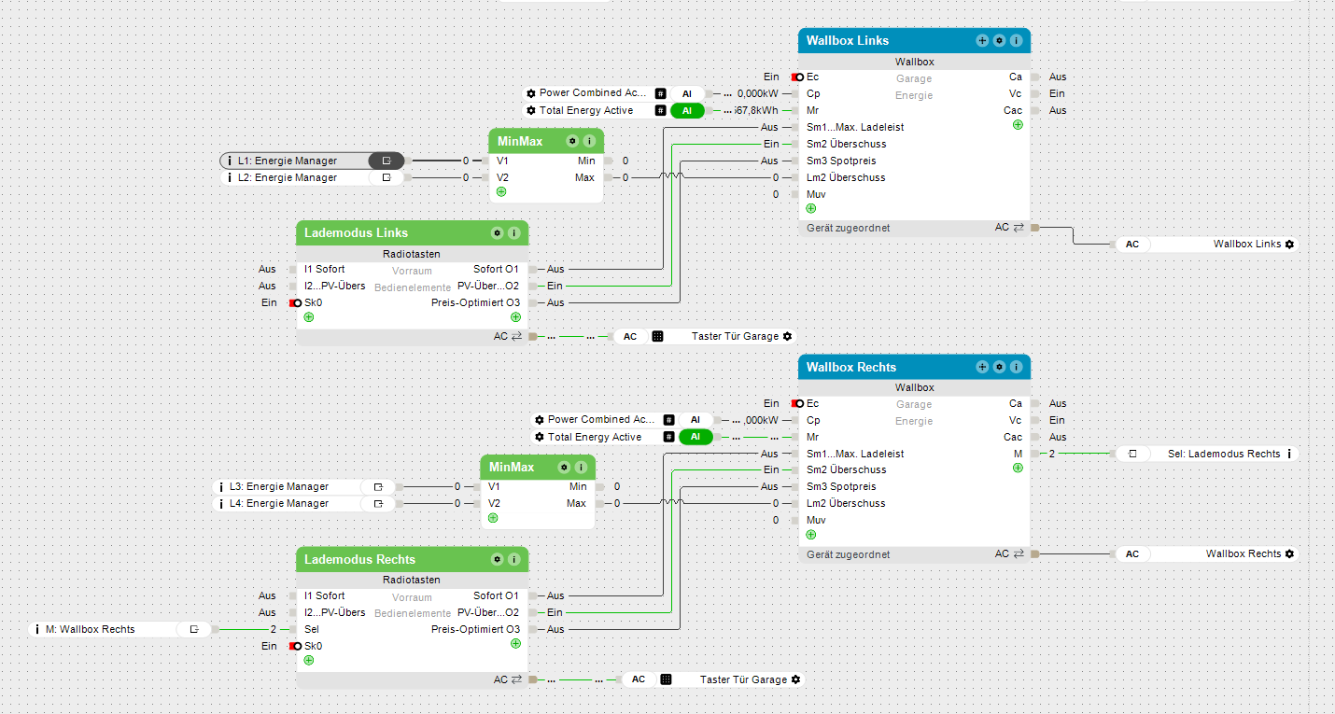Click the info icon on L1: Energie Manager
The width and height of the screenshot is (1335, 714).
[230, 161]
